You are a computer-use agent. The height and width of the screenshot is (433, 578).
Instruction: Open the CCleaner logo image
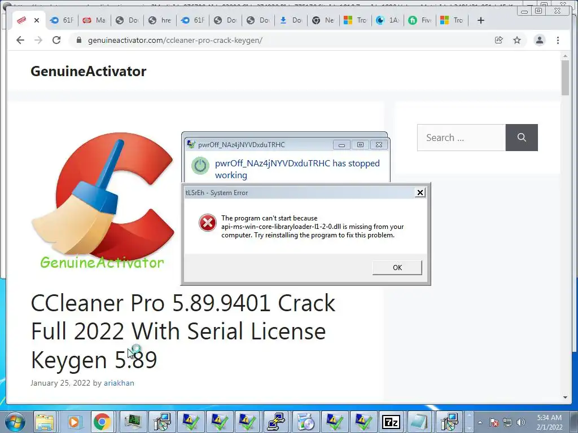coord(103,201)
